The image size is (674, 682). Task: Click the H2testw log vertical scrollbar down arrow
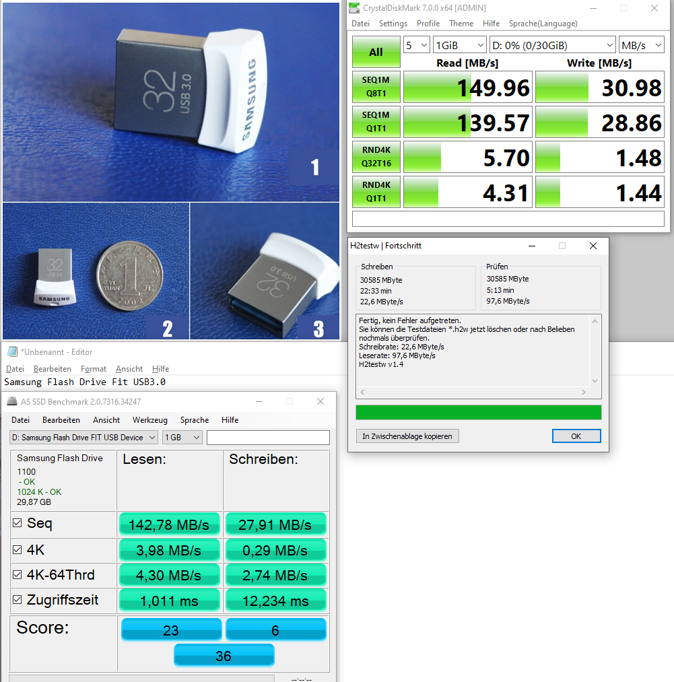tap(595, 381)
